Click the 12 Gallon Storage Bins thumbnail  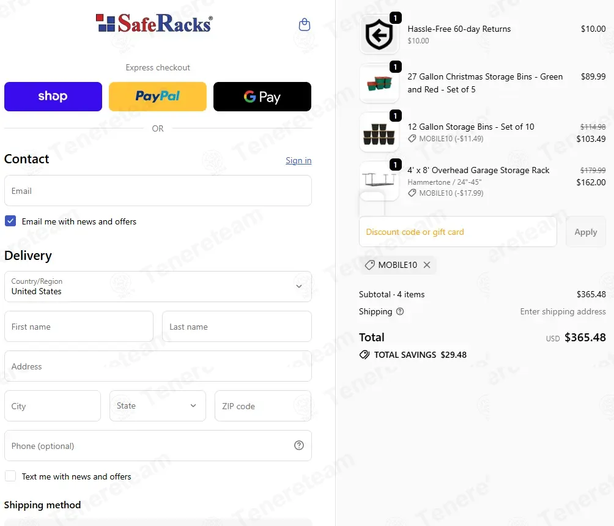[x=379, y=132]
